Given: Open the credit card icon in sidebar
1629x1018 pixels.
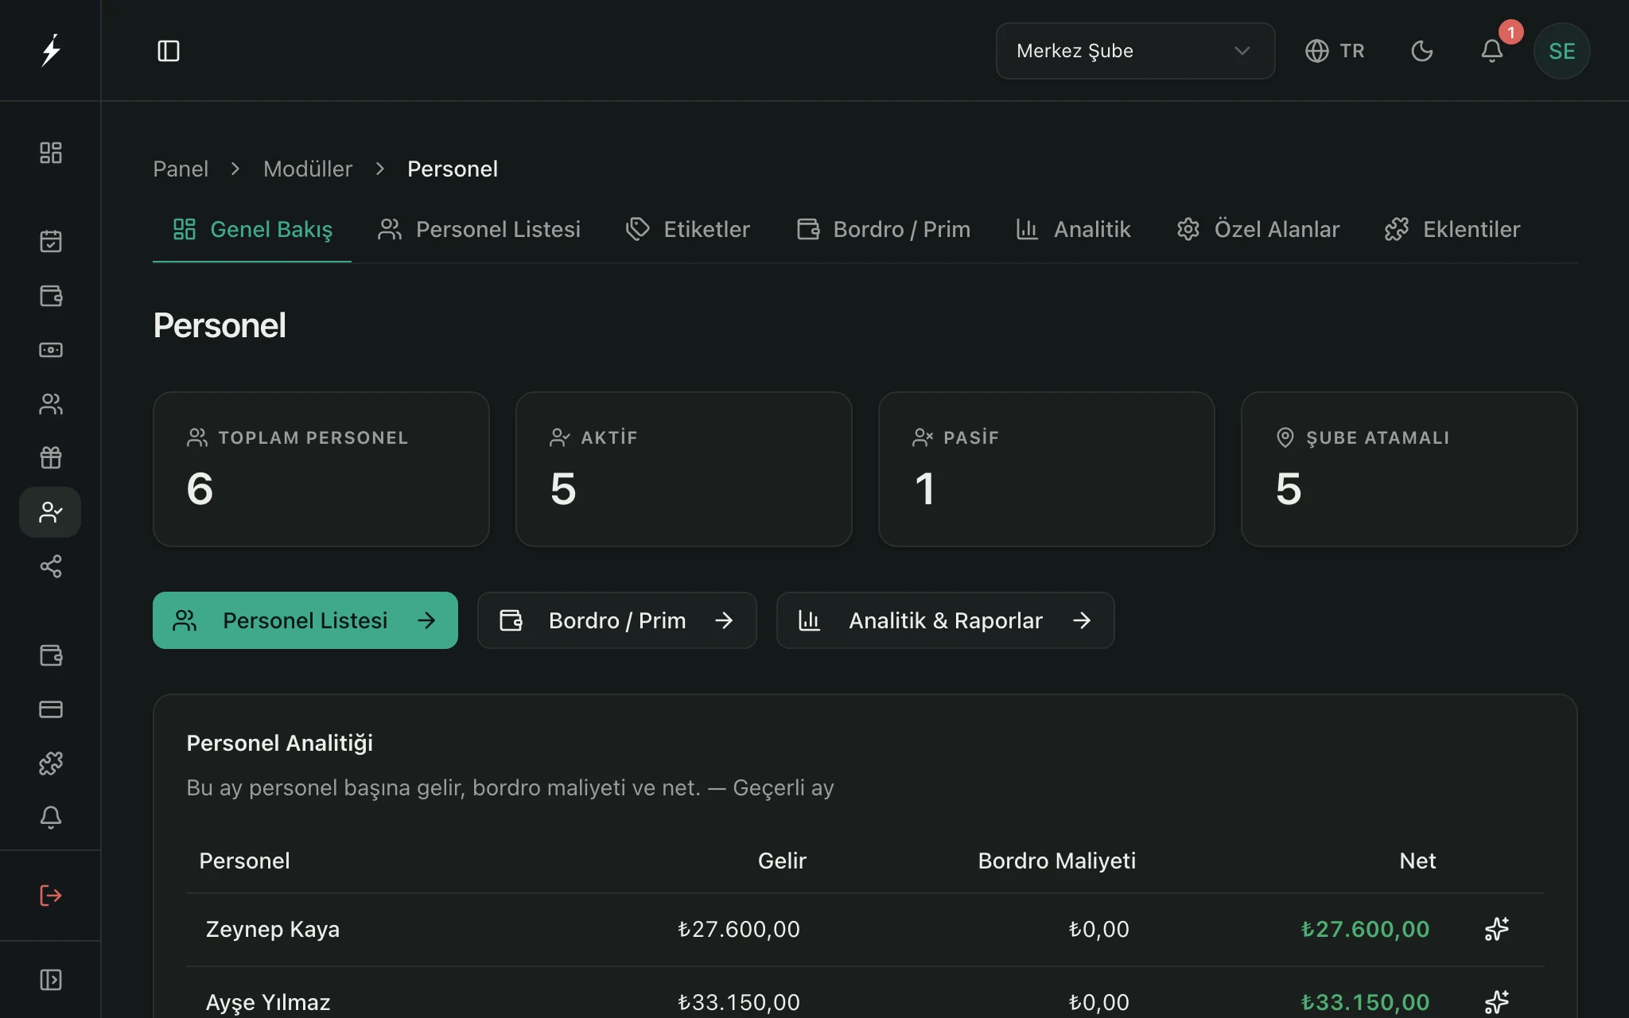Looking at the screenshot, I should click(51, 709).
